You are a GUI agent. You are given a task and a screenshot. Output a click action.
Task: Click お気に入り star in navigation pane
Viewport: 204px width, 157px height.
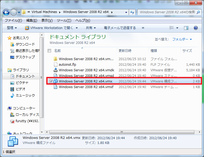click(9, 38)
